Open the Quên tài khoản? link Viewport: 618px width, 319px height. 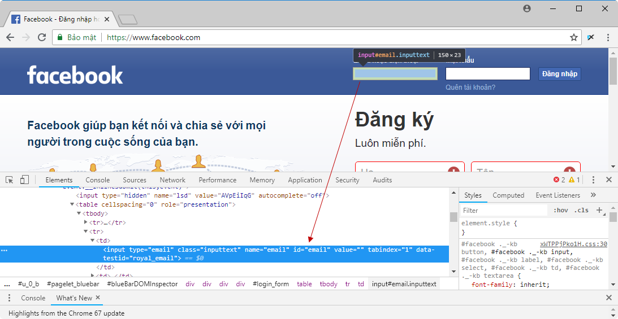click(470, 88)
